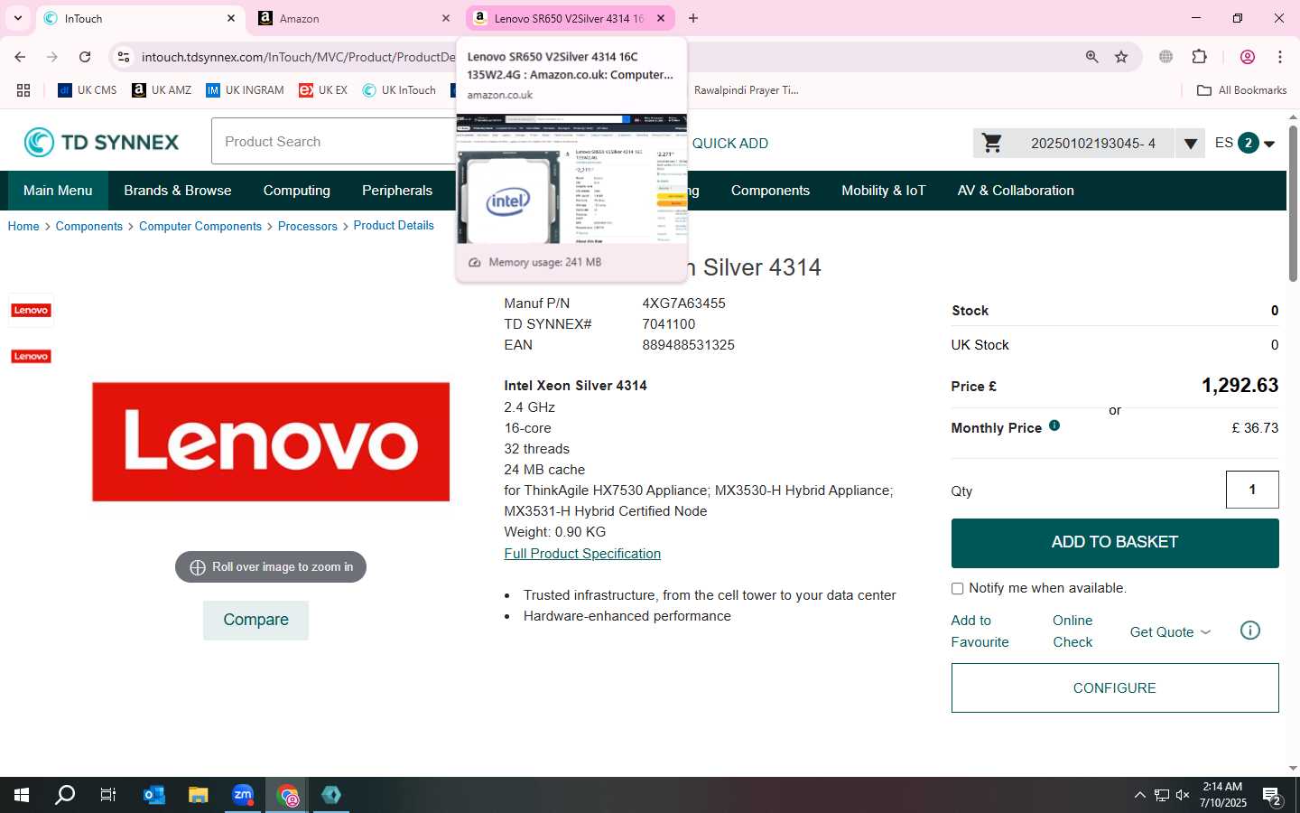Open the tab search dropdown arrow

pyautogui.click(x=17, y=18)
